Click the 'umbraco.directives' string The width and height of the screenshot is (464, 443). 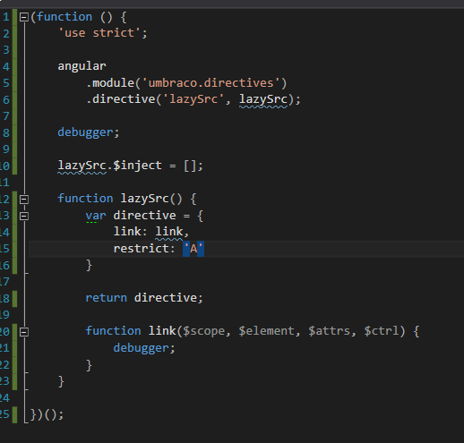click(211, 83)
